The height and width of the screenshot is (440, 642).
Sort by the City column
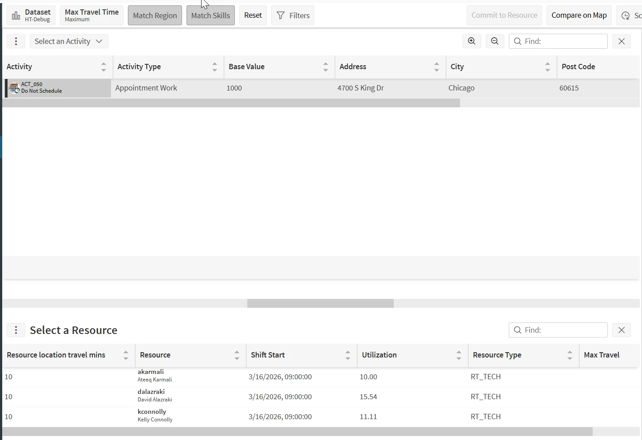(547, 67)
